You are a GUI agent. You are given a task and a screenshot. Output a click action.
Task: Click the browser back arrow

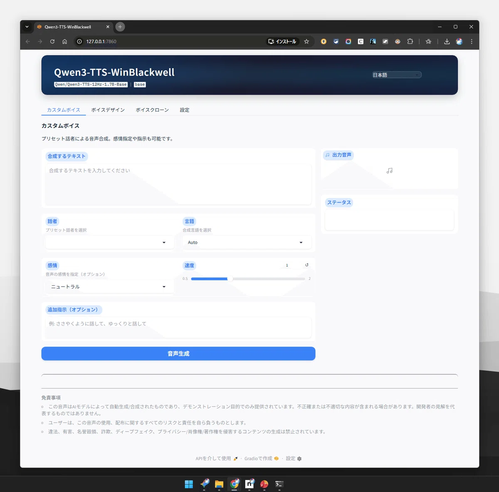(x=27, y=42)
